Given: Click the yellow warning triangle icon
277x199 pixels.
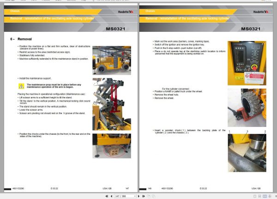Looking at the screenshot, I should (x=21, y=86).
